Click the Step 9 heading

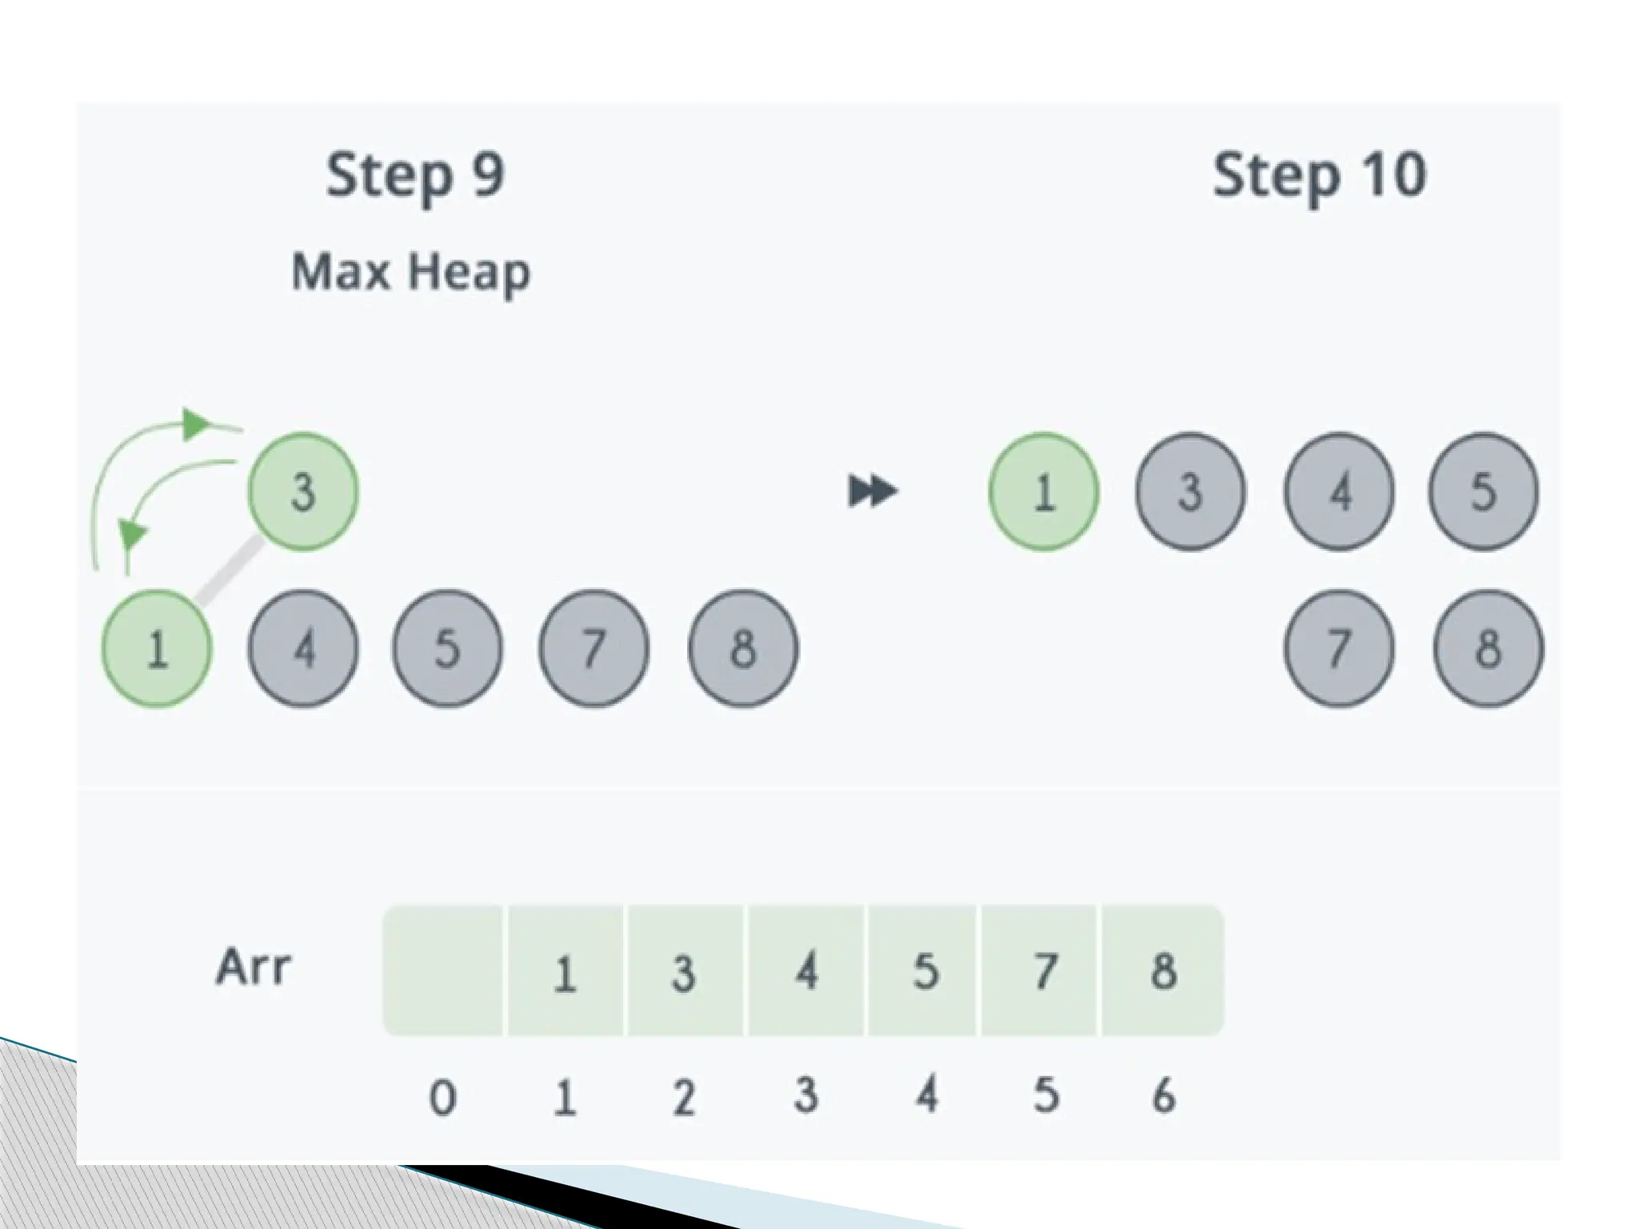(x=415, y=175)
